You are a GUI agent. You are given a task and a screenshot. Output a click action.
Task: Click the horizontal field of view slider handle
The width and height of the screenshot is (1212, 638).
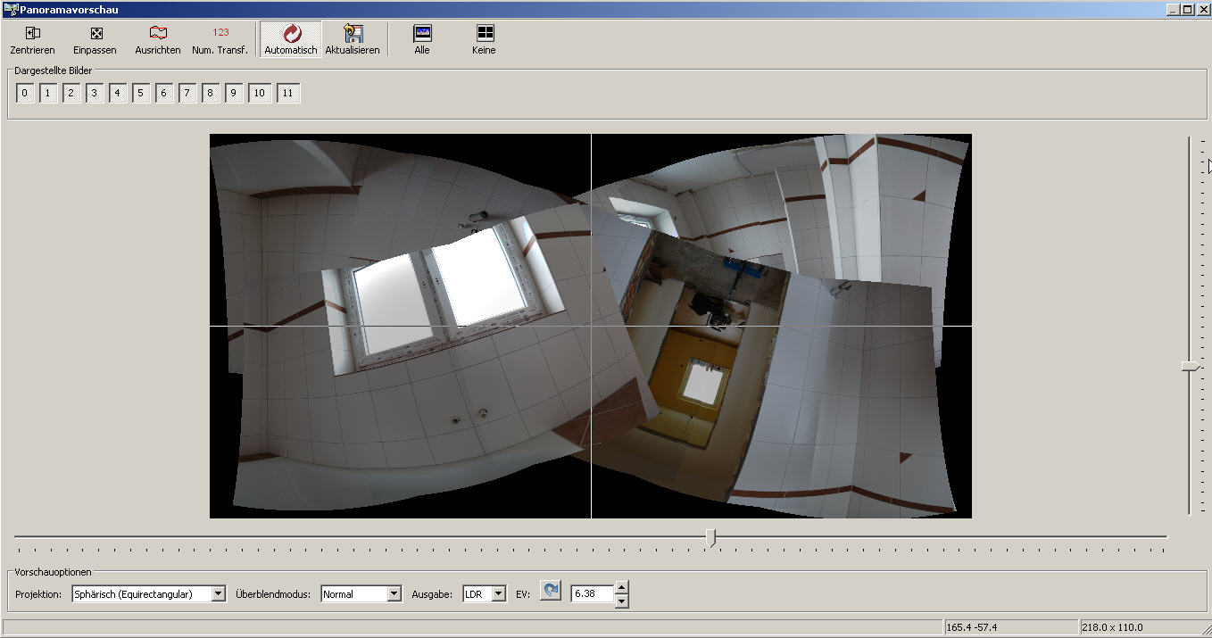pyautogui.click(x=710, y=537)
